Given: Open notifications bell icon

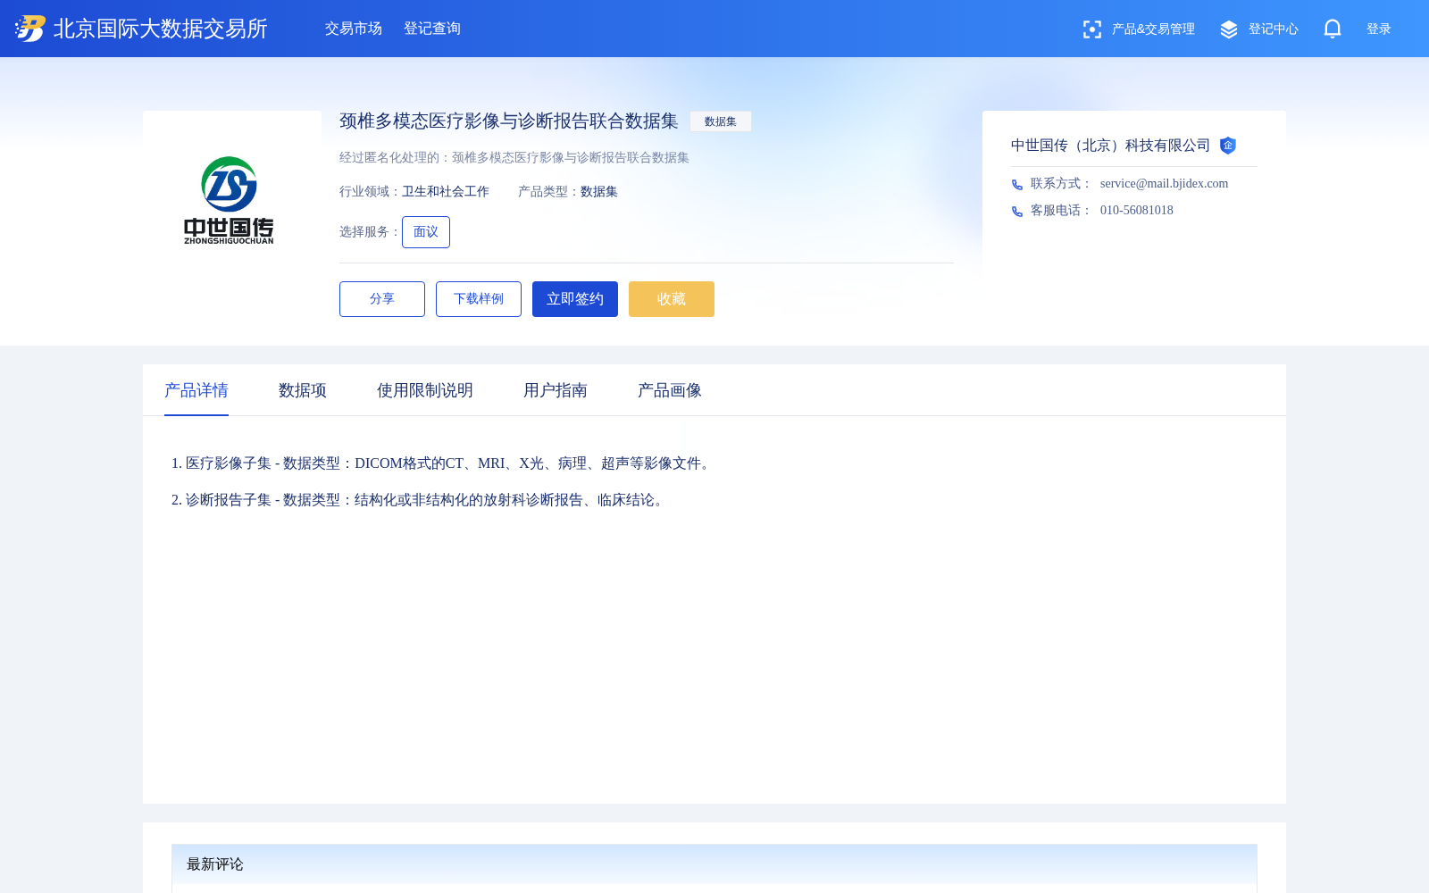Looking at the screenshot, I should tap(1333, 29).
